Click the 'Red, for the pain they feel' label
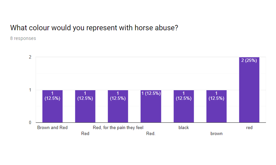This screenshot has width=276, height=165. tap(118, 127)
